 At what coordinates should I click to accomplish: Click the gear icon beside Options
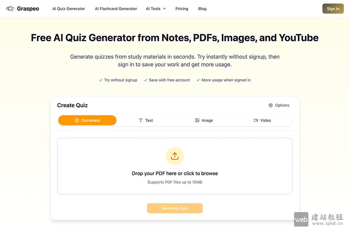coord(271,105)
